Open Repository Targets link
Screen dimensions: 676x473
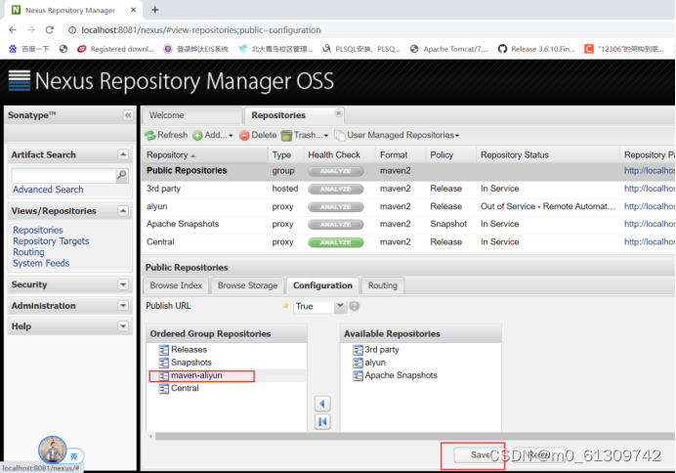pyautogui.click(x=51, y=241)
